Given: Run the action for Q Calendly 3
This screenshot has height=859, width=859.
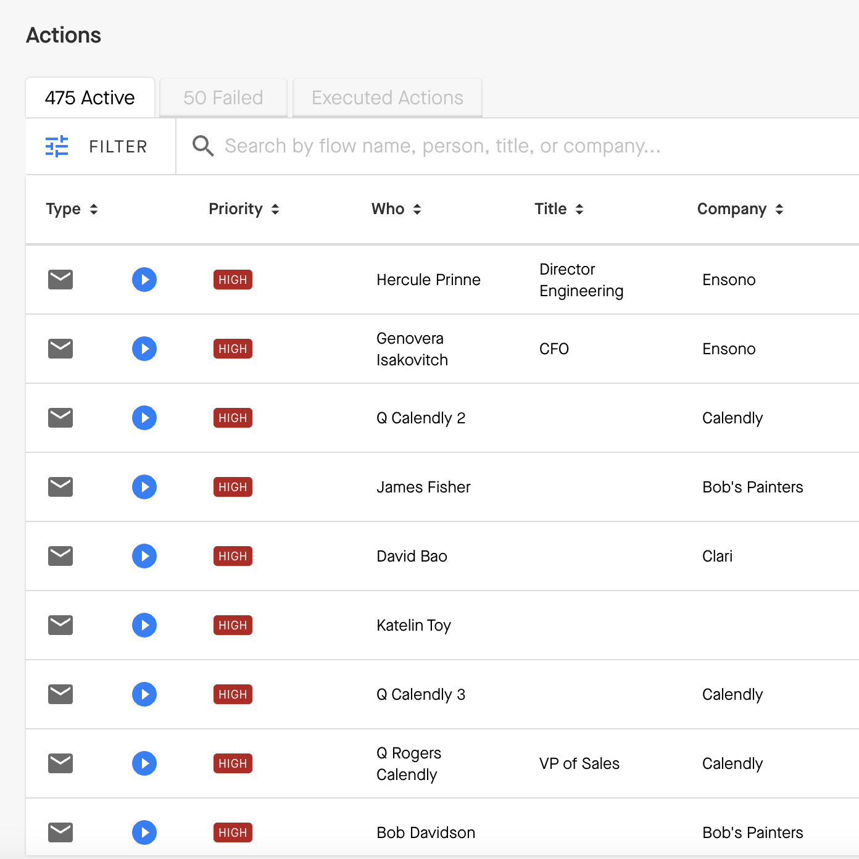Looking at the screenshot, I should point(144,694).
